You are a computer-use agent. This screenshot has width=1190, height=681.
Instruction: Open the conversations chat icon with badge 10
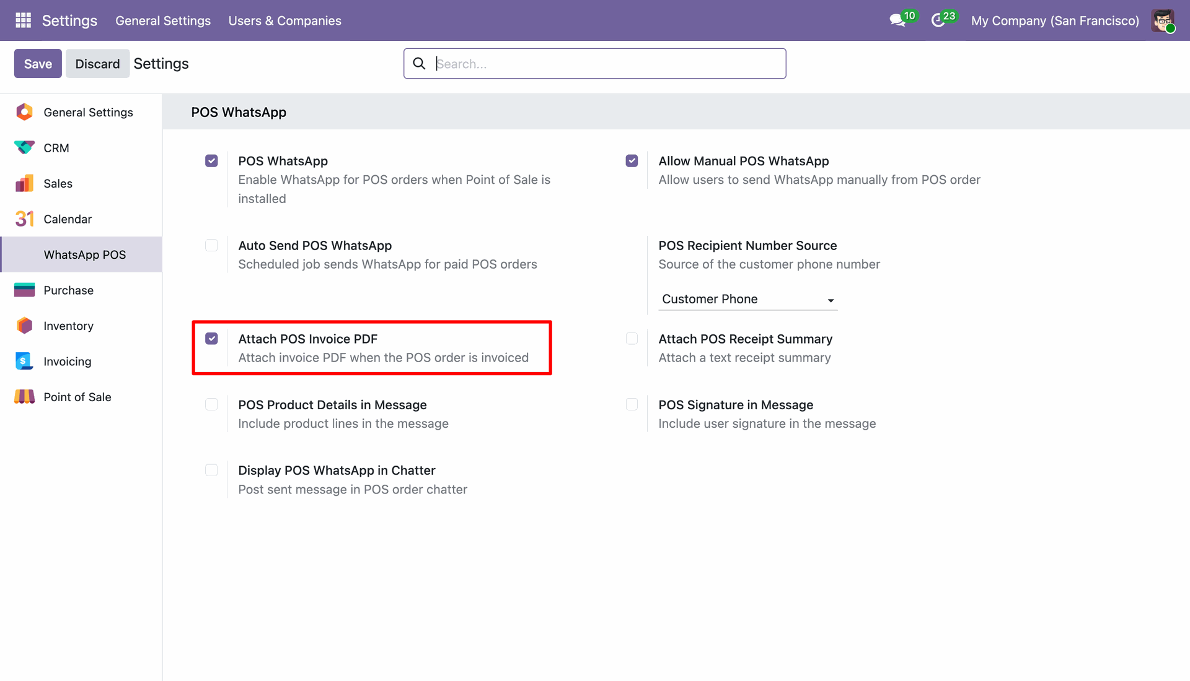pyautogui.click(x=897, y=20)
